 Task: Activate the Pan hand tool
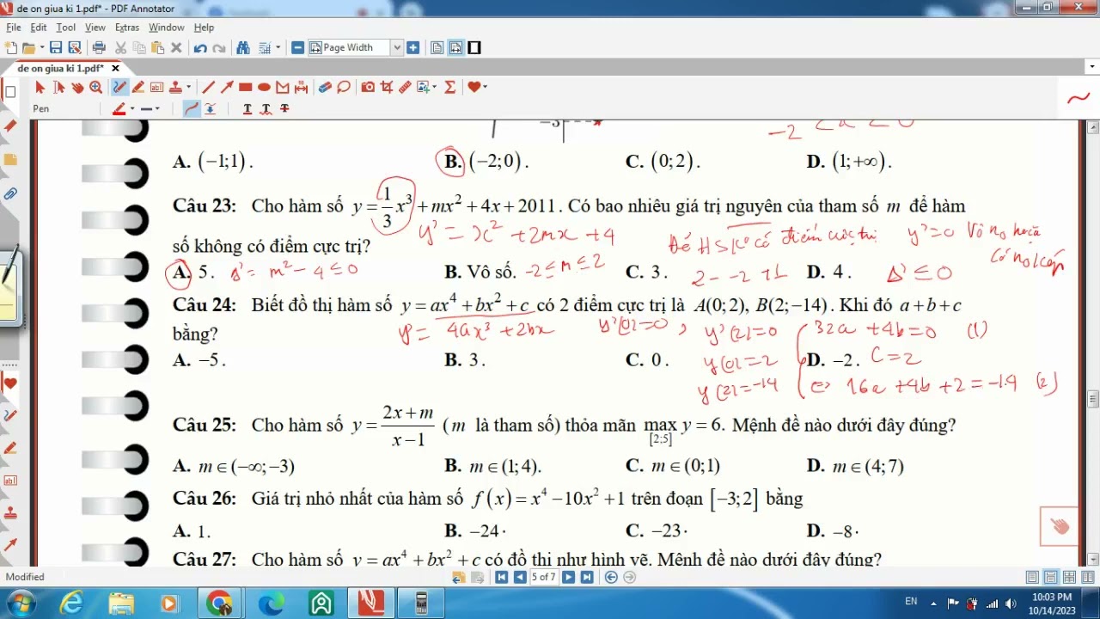(77, 87)
